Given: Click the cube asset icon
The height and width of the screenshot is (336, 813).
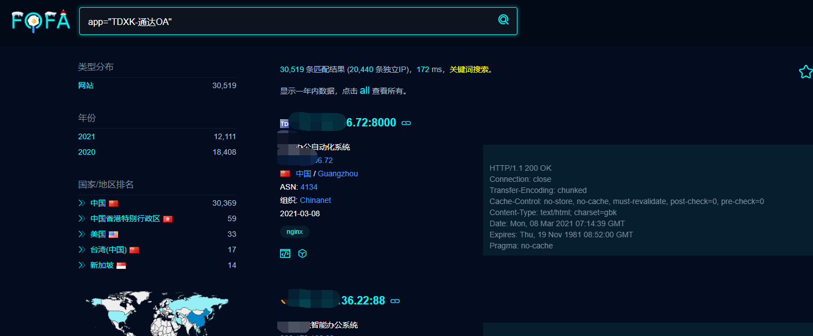Looking at the screenshot, I should click(302, 253).
